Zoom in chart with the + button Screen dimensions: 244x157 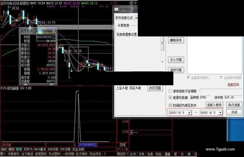pos(119,149)
